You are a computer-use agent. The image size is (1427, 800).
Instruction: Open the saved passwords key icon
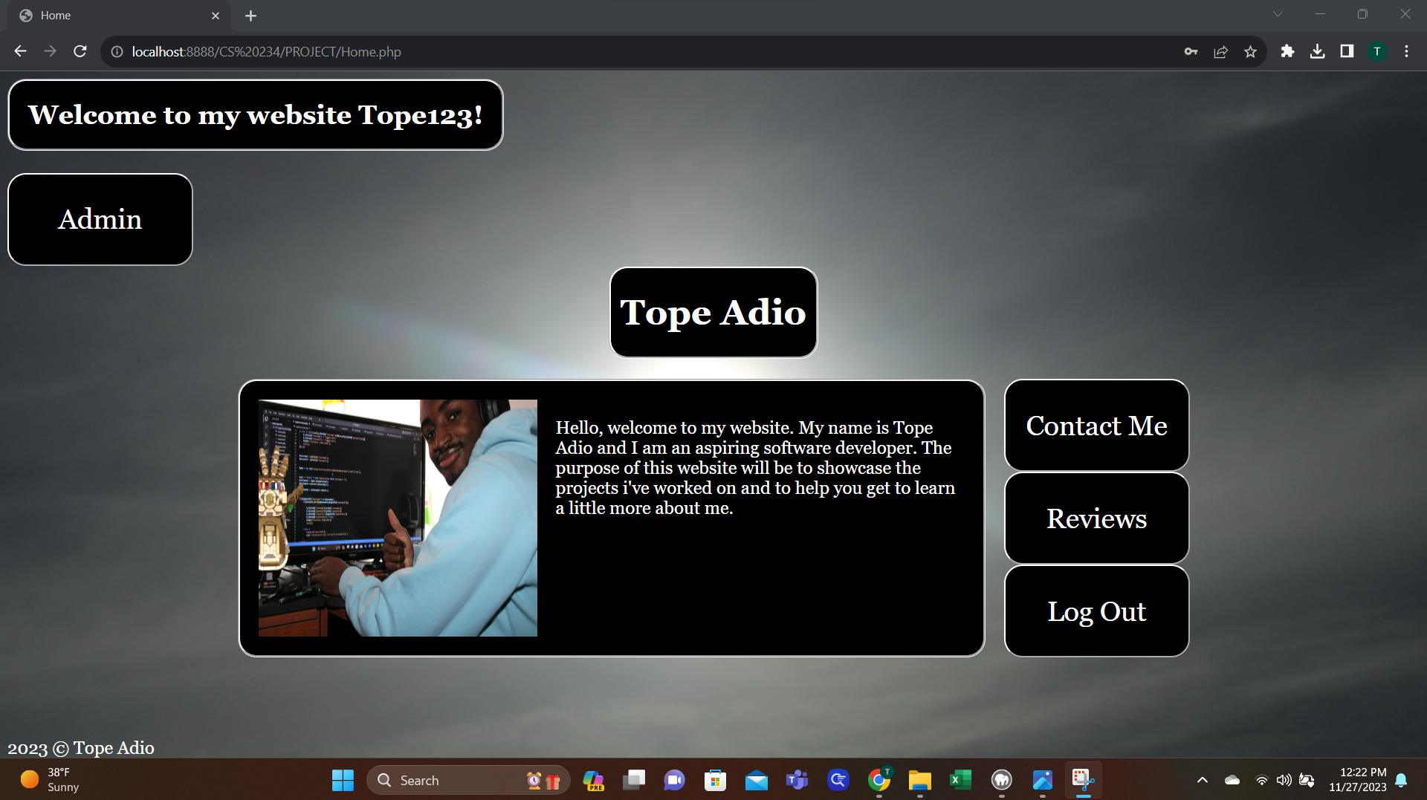pos(1191,51)
